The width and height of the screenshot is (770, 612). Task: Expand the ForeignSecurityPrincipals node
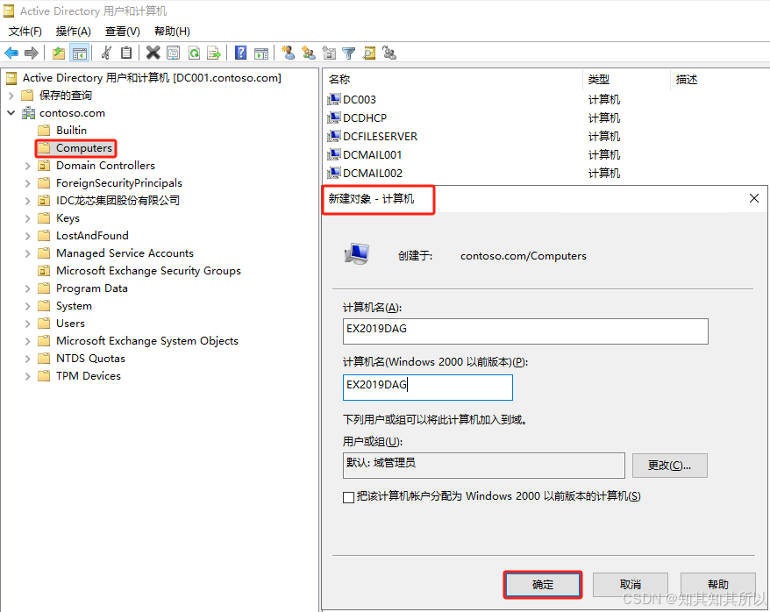27,183
